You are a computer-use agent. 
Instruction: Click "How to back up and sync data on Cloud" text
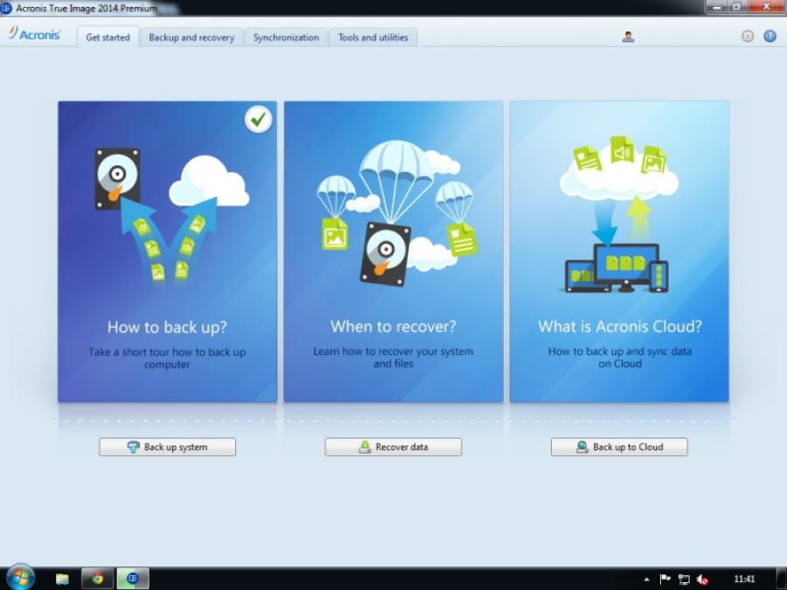(x=620, y=357)
